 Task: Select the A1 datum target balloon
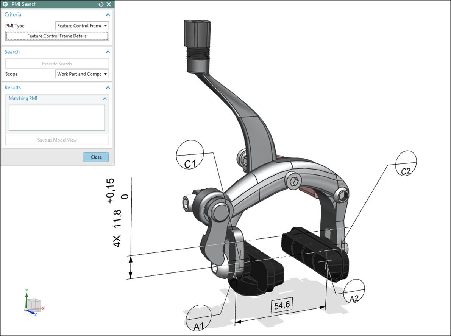point(198,319)
